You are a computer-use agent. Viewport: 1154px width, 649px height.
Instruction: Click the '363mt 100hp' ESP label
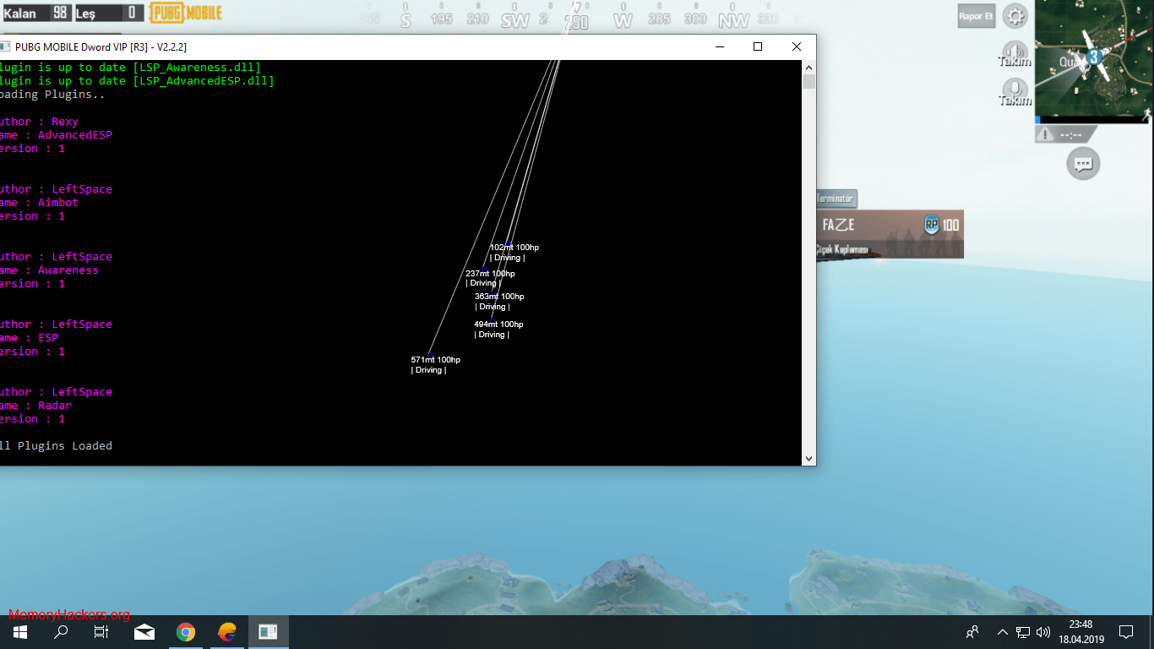pos(499,297)
